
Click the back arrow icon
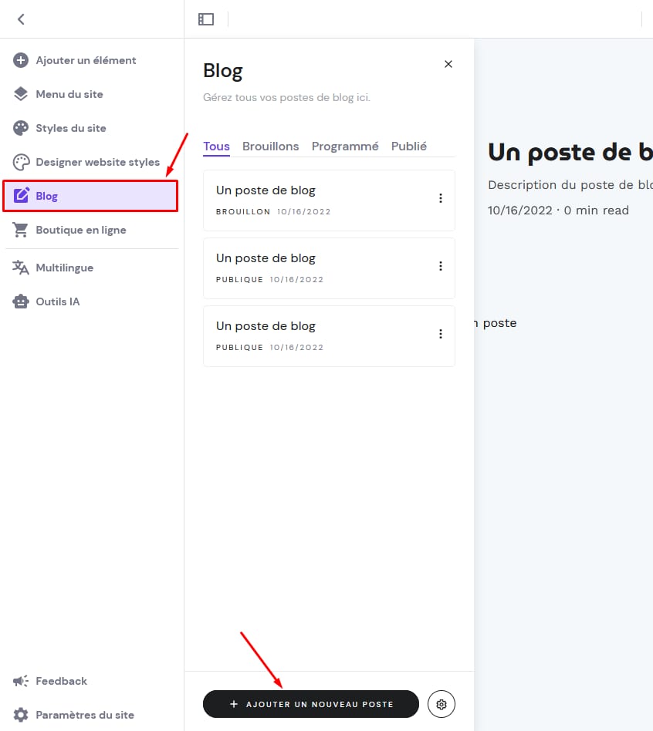coord(21,19)
